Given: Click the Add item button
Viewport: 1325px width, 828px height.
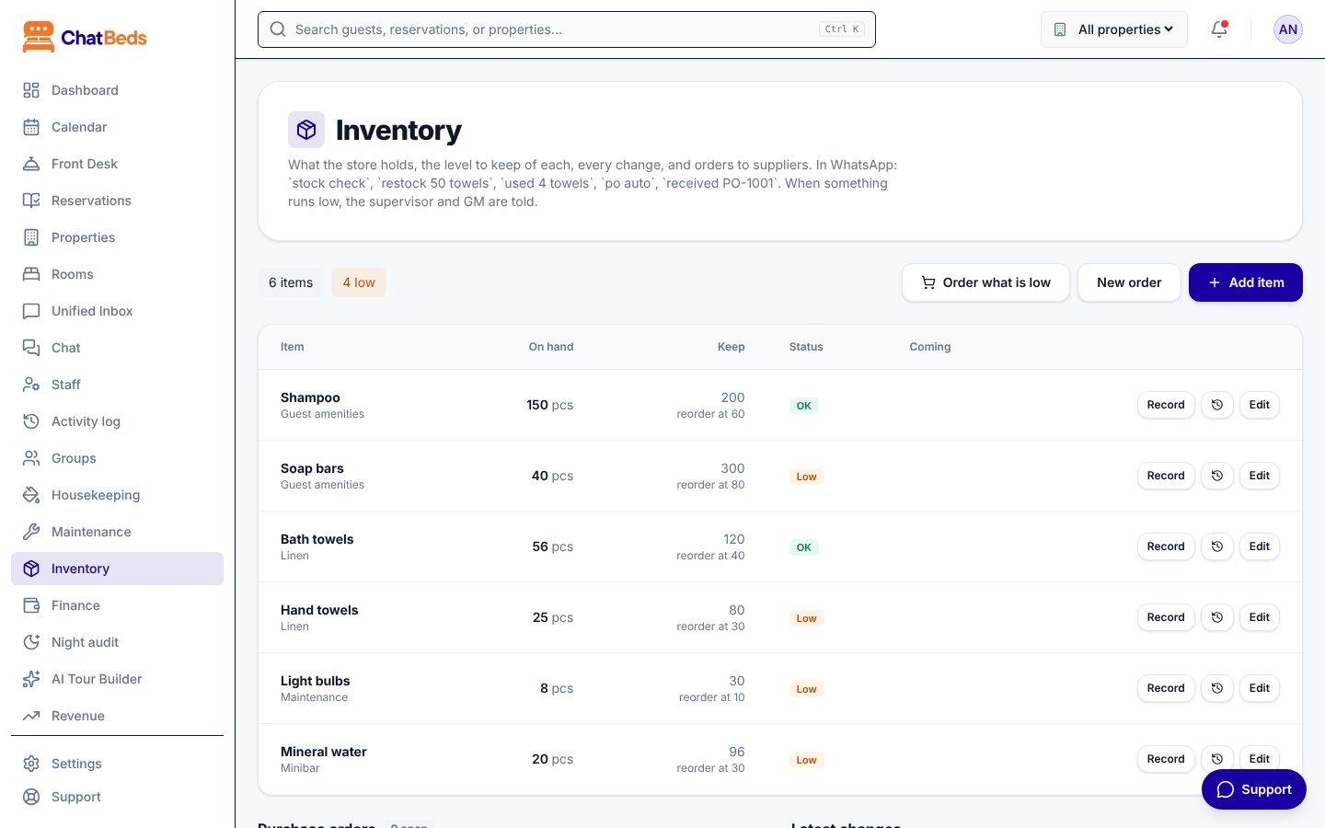Looking at the screenshot, I should click(1246, 282).
